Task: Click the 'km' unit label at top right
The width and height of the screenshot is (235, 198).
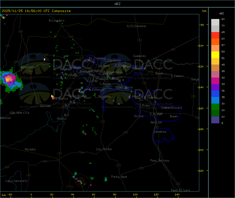Action: click(204, 11)
